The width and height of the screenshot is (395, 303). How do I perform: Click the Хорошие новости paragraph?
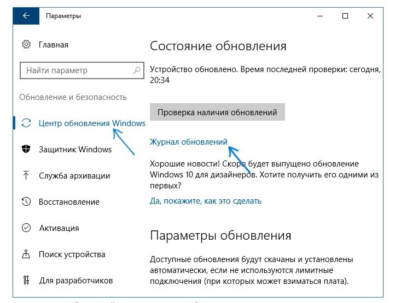(x=264, y=175)
